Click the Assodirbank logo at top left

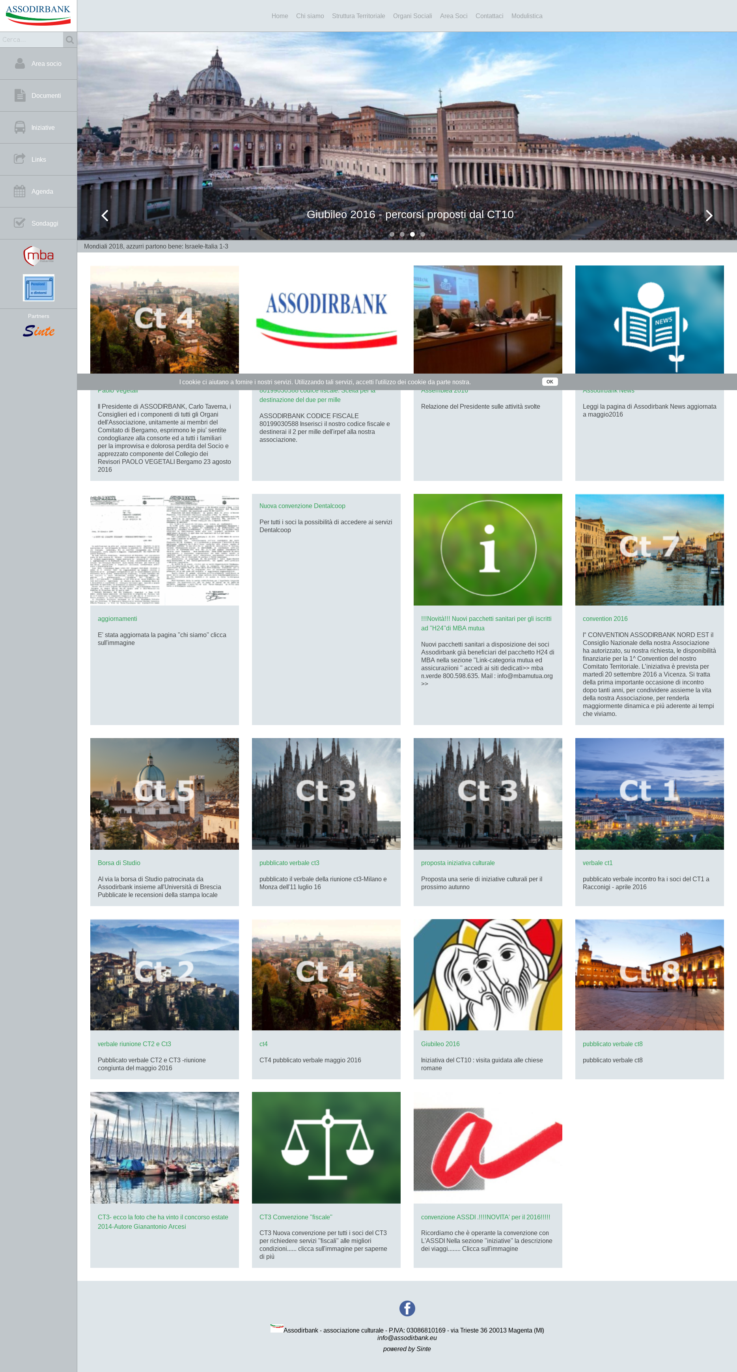(x=38, y=15)
